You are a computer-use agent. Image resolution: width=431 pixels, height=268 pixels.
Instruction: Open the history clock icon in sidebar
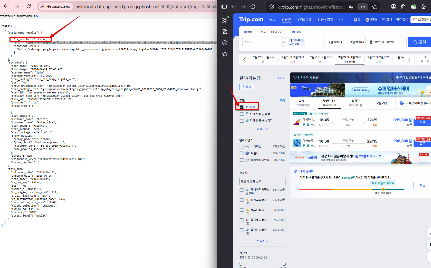pos(225,43)
